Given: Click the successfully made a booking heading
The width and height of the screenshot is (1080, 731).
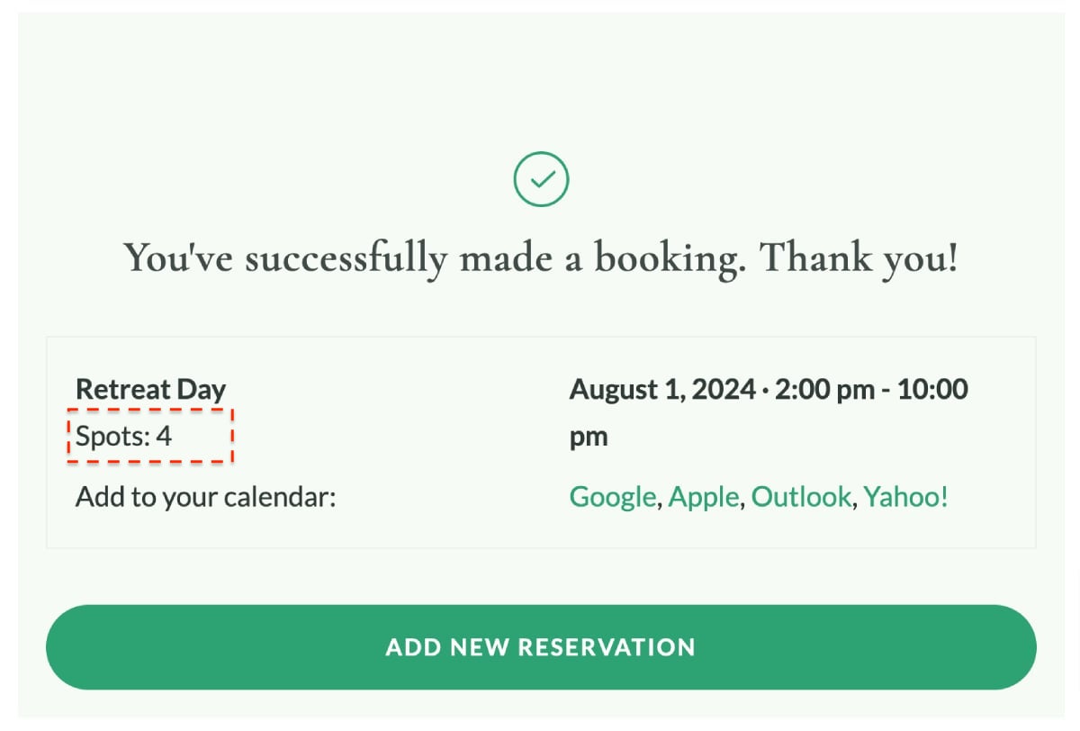Looking at the screenshot, I should click(x=541, y=258).
